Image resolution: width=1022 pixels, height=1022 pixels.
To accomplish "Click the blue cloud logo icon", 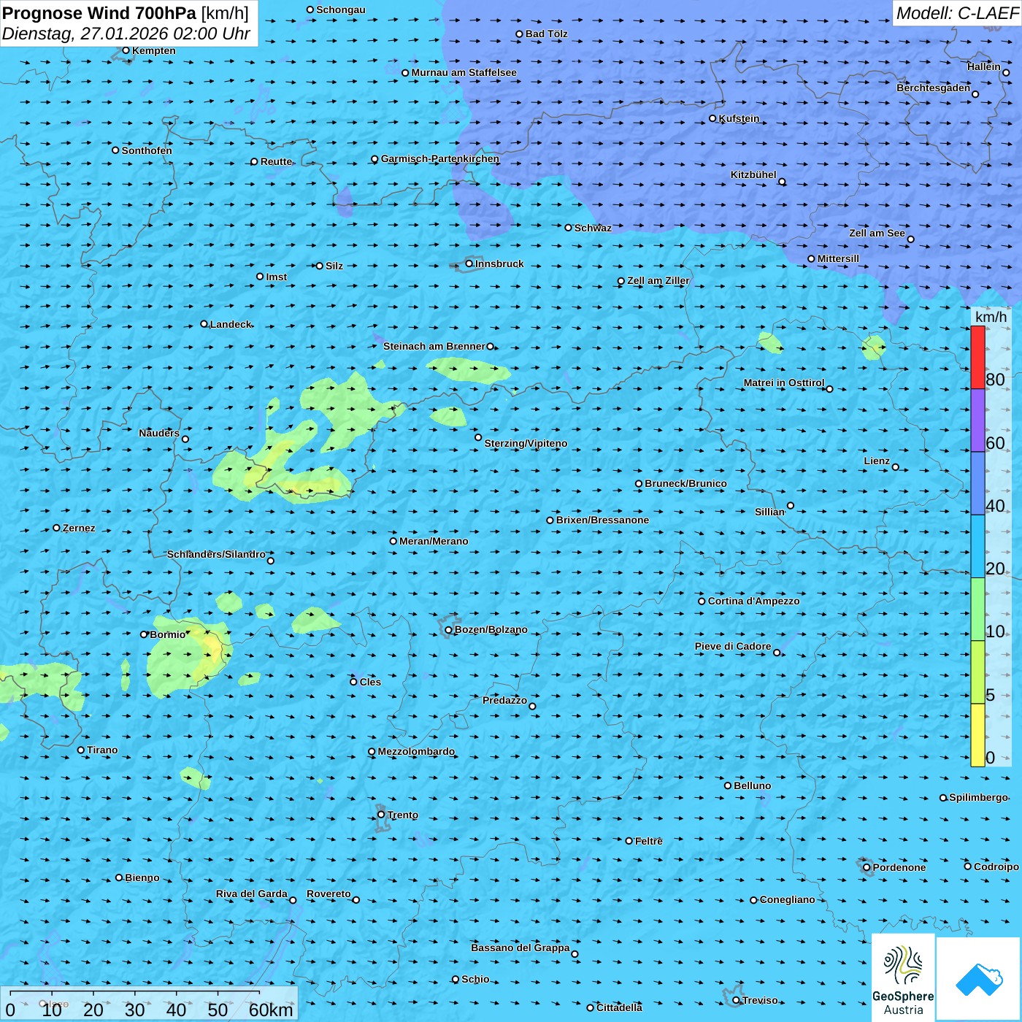I will pos(979,979).
